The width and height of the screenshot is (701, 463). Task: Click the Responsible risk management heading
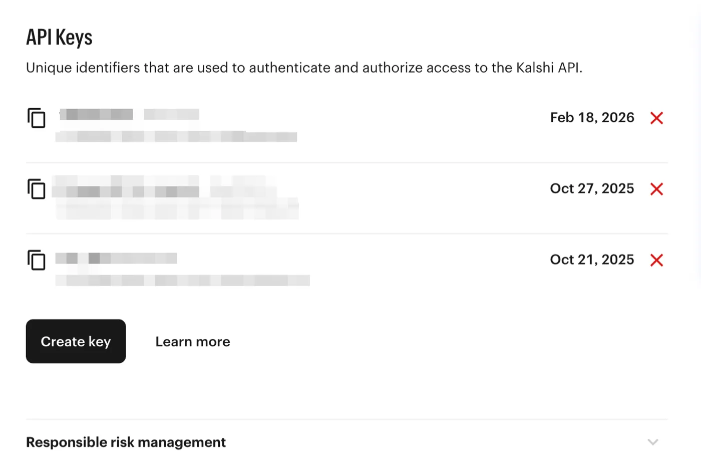[x=126, y=442]
